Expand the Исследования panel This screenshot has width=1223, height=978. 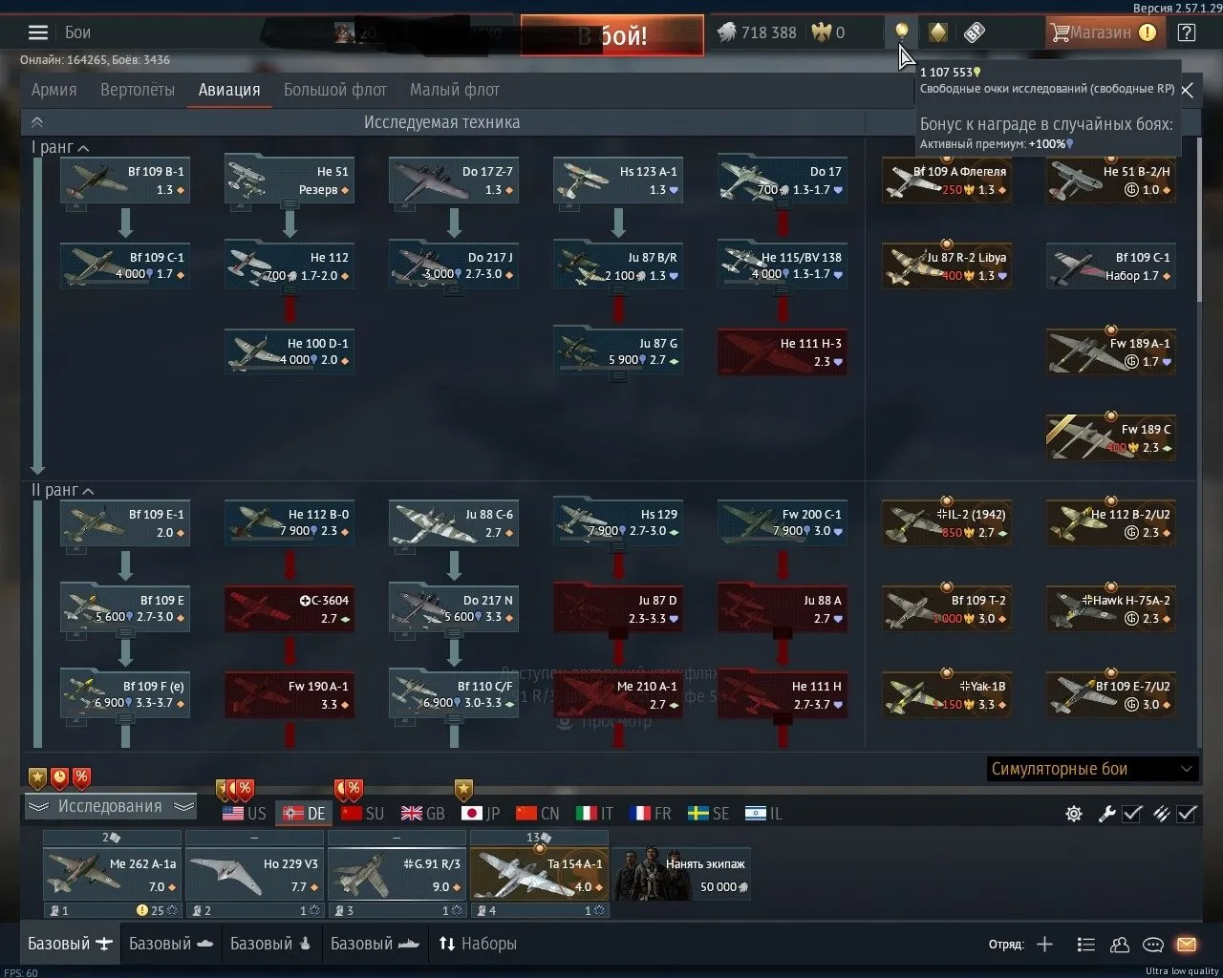click(x=110, y=806)
